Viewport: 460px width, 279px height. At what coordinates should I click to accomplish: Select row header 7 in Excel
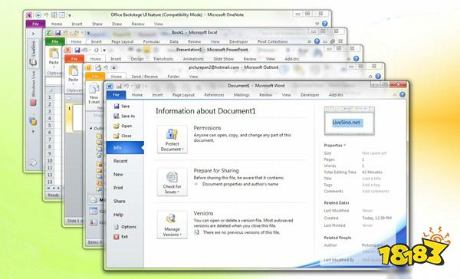[x=50, y=139]
